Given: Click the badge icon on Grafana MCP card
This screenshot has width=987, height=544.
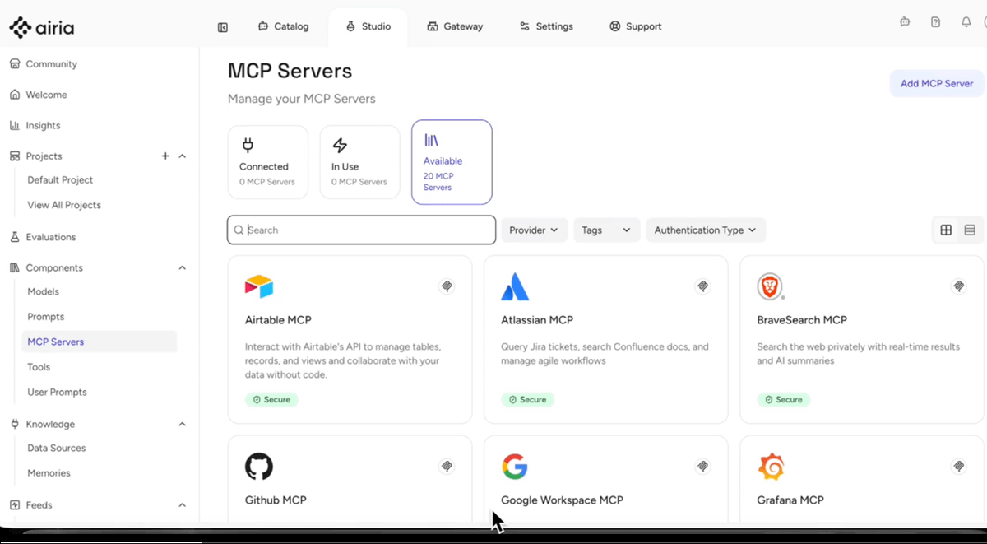Looking at the screenshot, I should 958,467.
